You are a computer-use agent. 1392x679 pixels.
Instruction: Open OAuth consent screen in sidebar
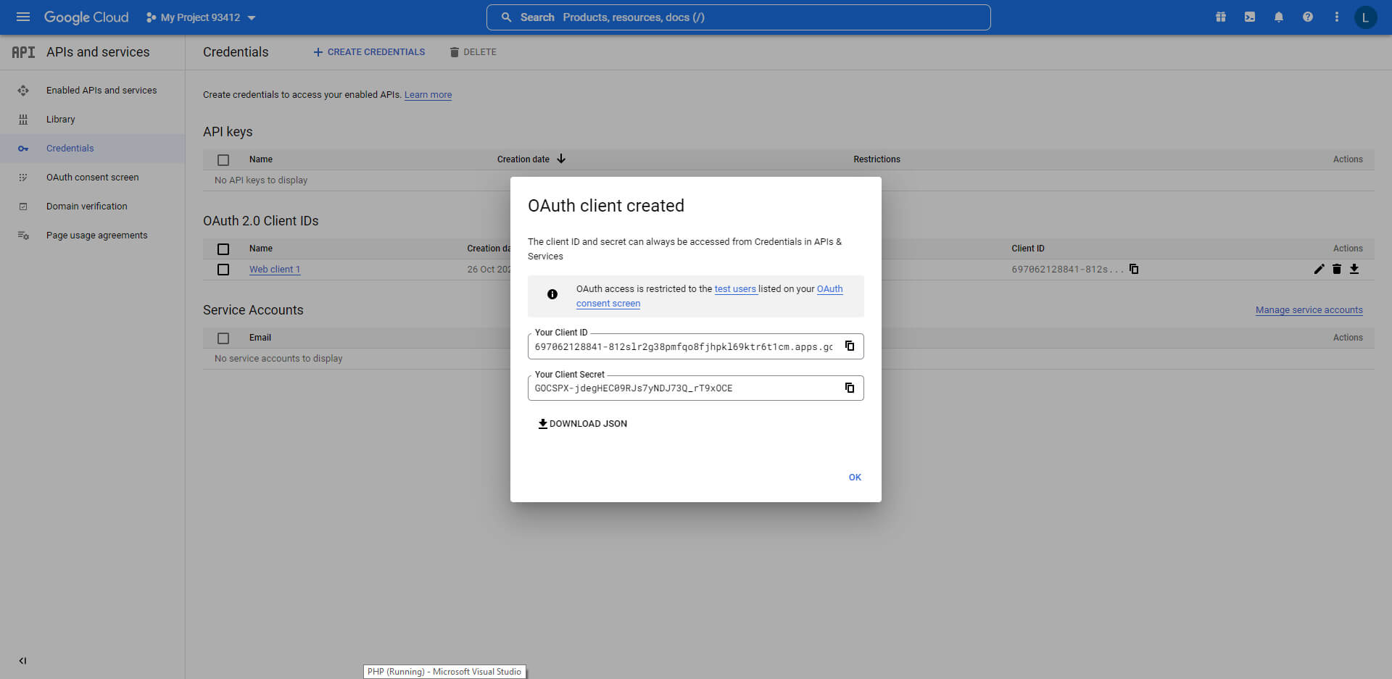92,178
